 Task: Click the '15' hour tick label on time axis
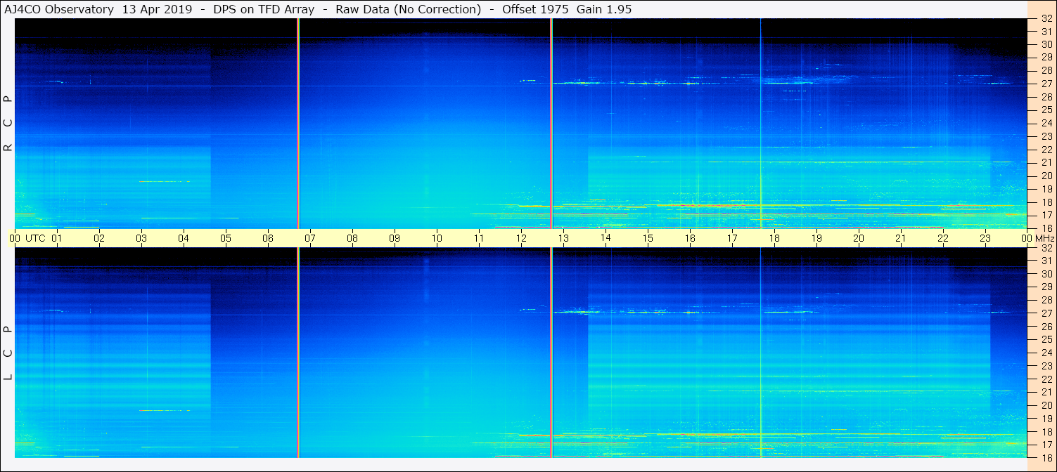point(648,238)
